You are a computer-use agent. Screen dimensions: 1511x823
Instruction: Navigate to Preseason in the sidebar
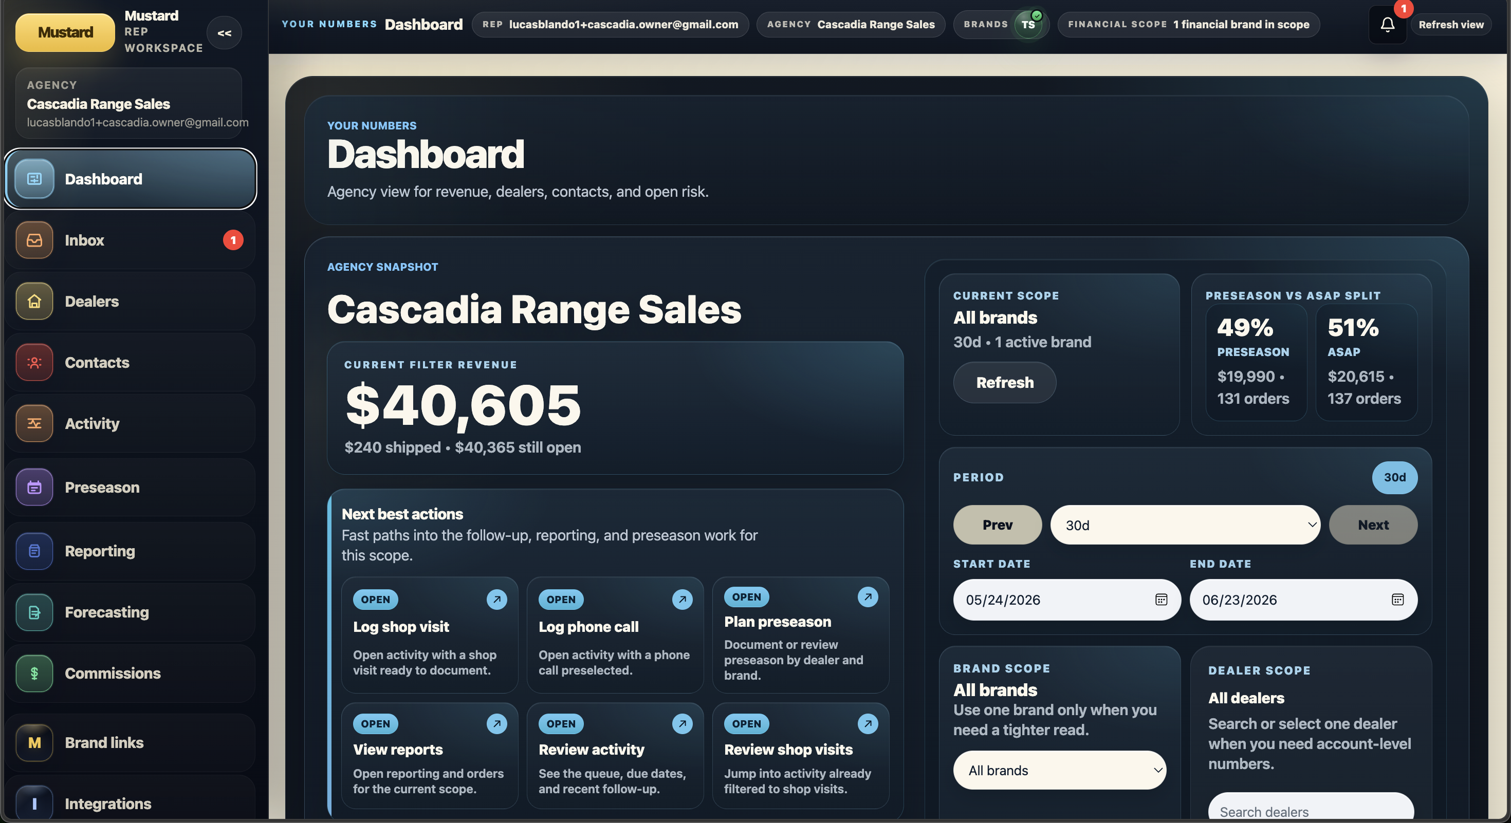pos(130,487)
